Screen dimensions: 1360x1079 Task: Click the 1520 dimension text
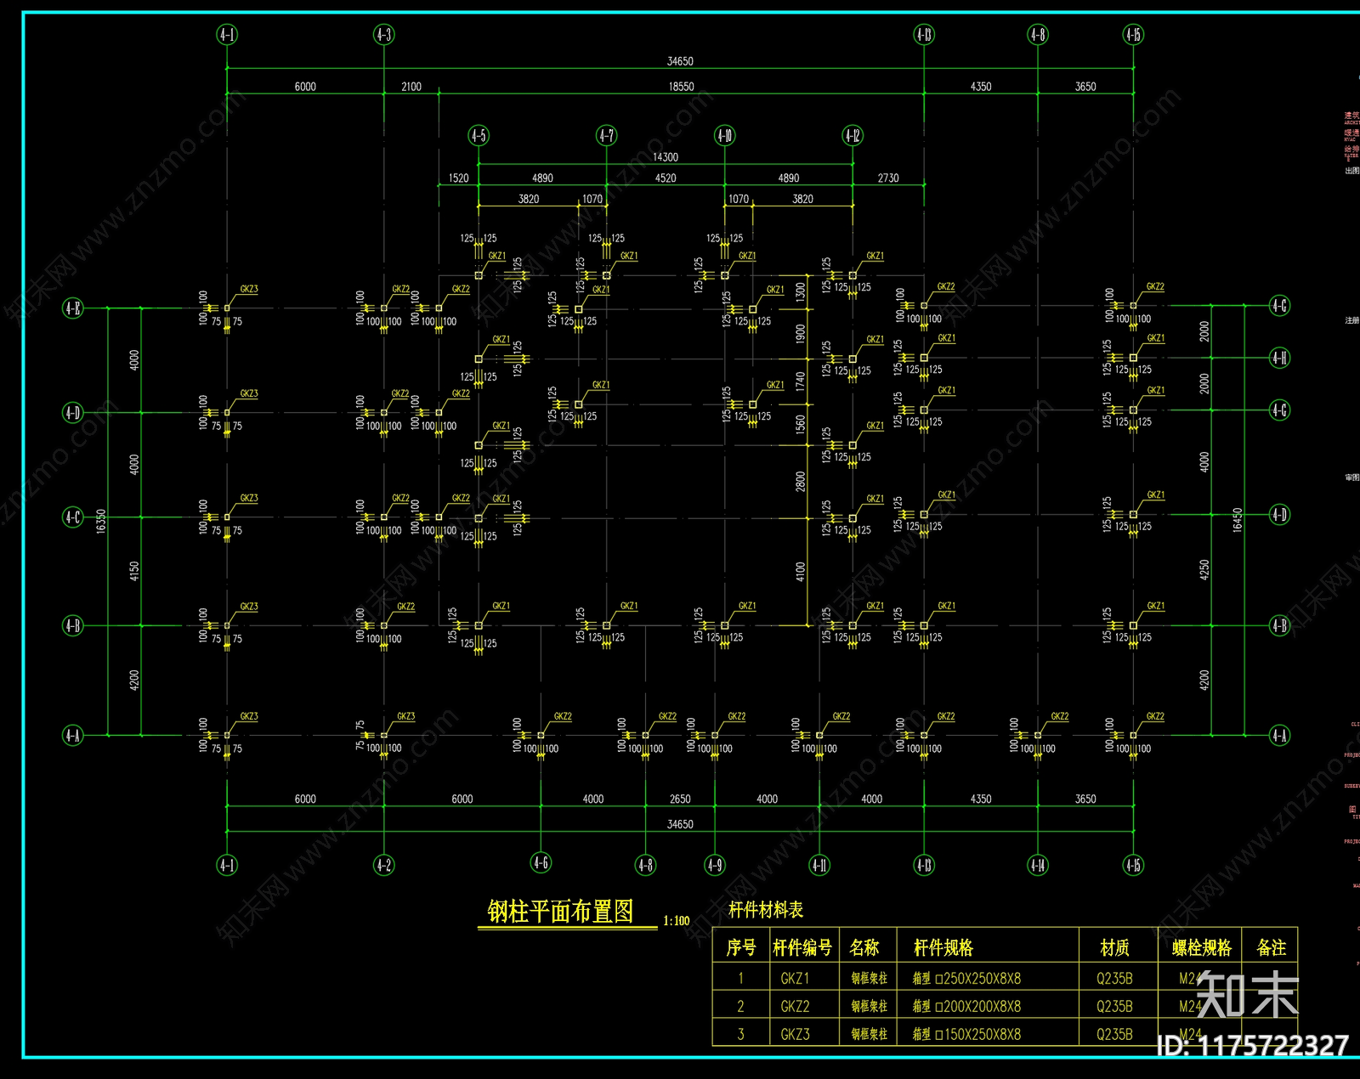(x=458, y=178)
